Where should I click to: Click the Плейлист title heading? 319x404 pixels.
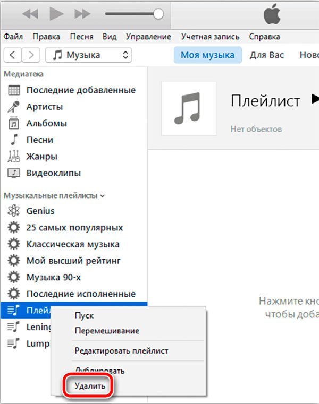[265, 101]
